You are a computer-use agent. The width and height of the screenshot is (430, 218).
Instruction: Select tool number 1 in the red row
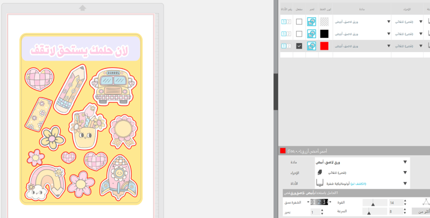click(x=284, y=46)
